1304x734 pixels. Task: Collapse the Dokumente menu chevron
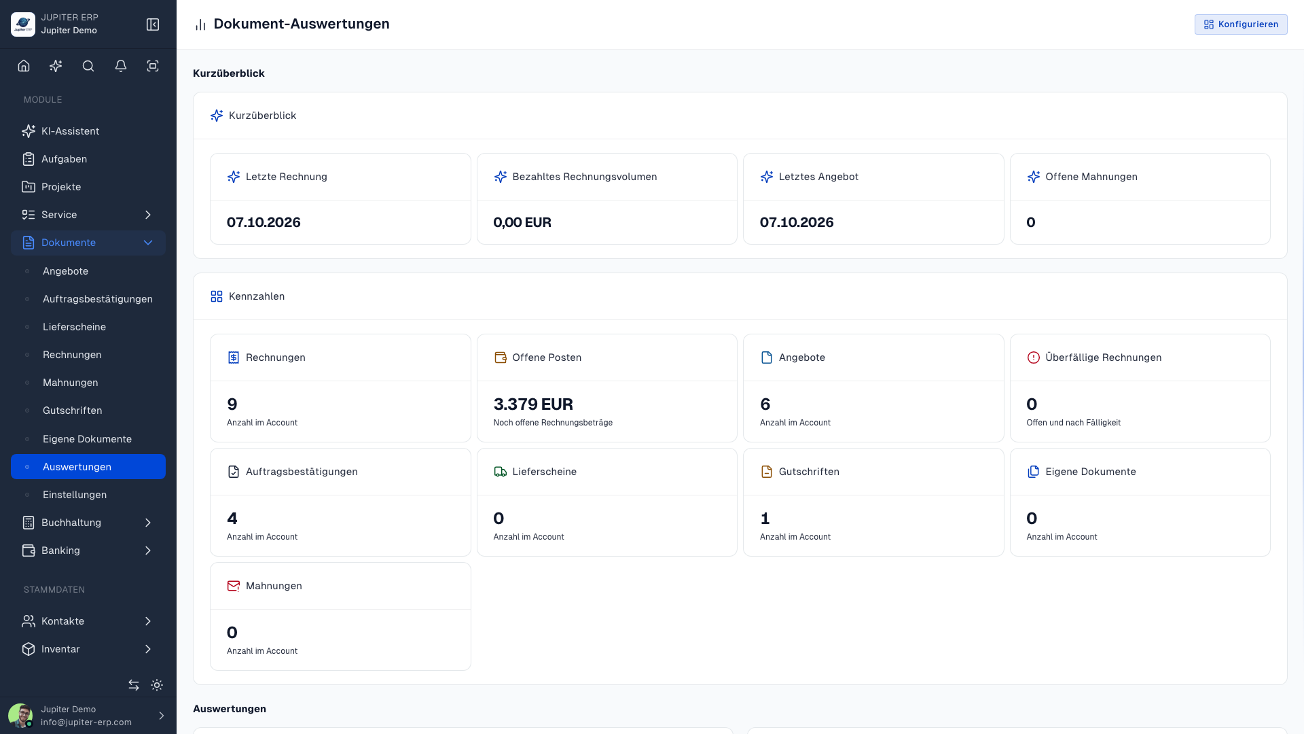(148, 243)
